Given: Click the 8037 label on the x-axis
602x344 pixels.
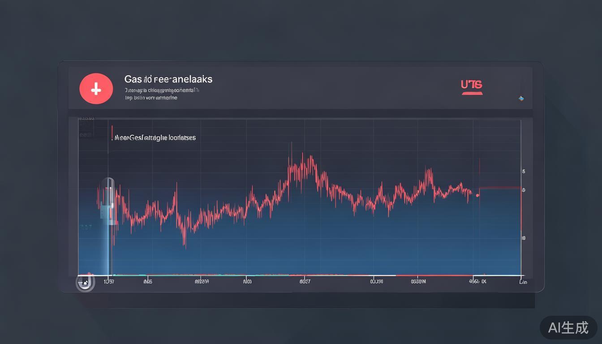Looking at the screenshot, I should point(305,282).
